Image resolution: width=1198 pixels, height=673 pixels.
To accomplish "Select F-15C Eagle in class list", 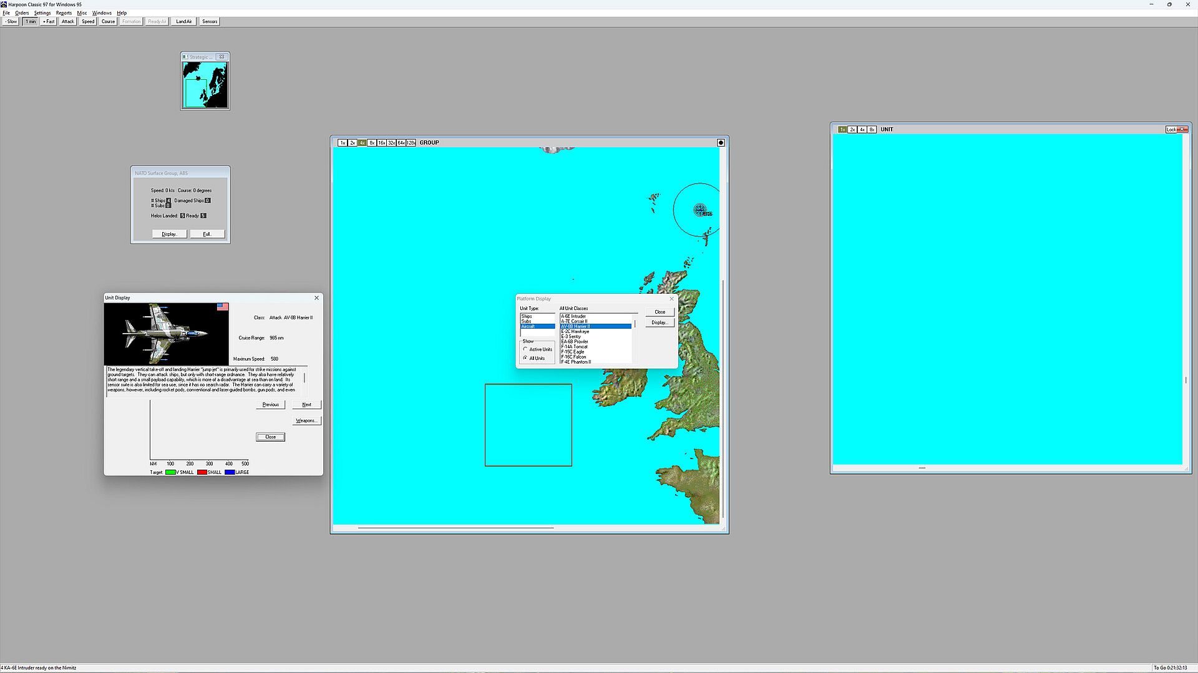I will pyautogui.click(x=596, y=352).
